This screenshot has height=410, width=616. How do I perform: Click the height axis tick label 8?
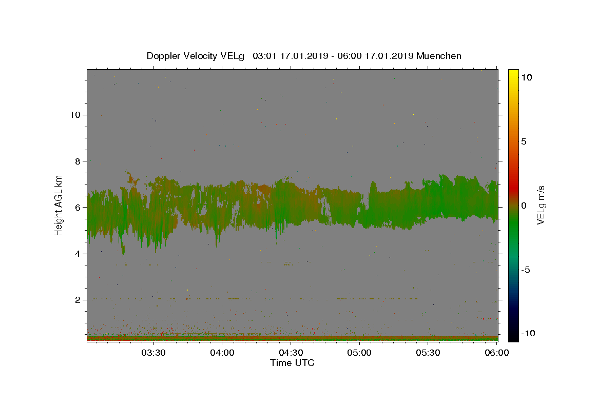(x=78, y=161)
